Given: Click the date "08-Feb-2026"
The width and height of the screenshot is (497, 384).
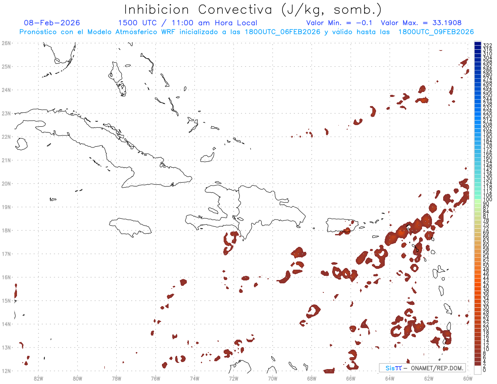Looking at the screenshot, I should [52, 23].
